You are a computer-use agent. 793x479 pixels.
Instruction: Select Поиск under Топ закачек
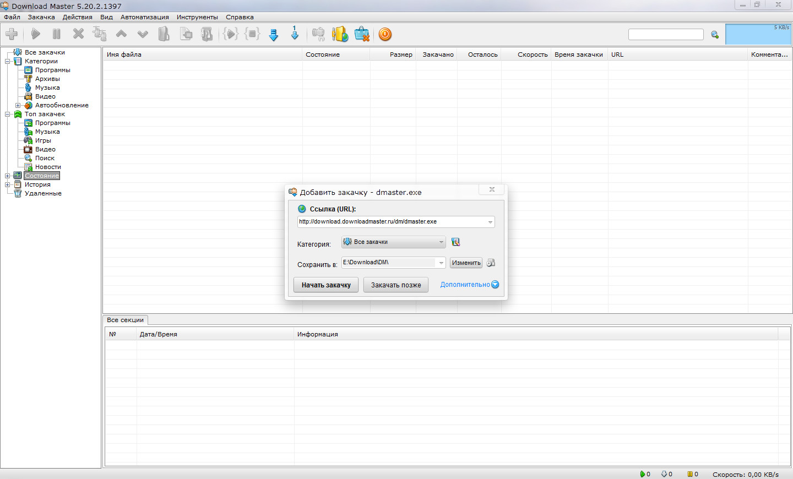pos(45,158)
